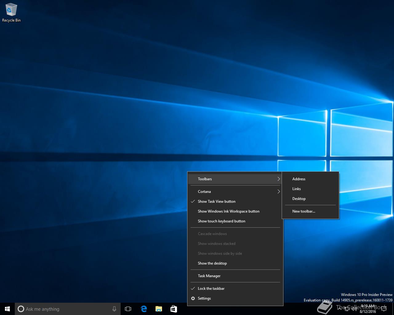
Task: Open the Start menu
Action: tap(7, 309)
